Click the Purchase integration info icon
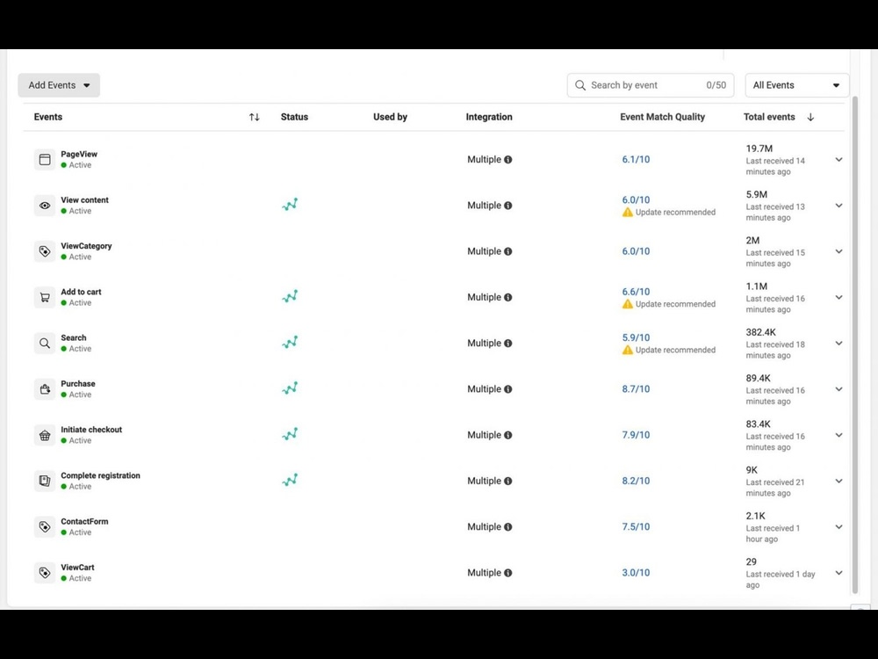Image resolution: width=878 pixels, height=659 pixels. pyautogui.click(x=507, y=389)
